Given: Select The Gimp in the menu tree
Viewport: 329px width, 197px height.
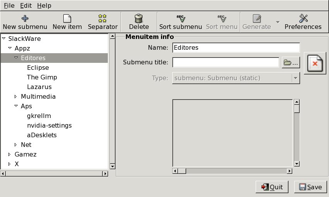Looking at the screenshot, I should point(42,77).
